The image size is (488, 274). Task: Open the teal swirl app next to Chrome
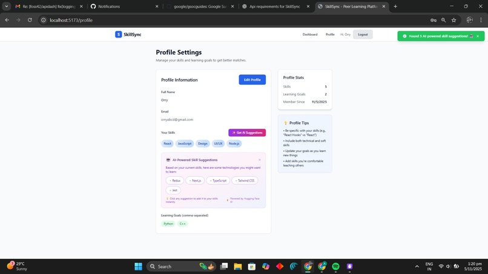pos(294,266)
